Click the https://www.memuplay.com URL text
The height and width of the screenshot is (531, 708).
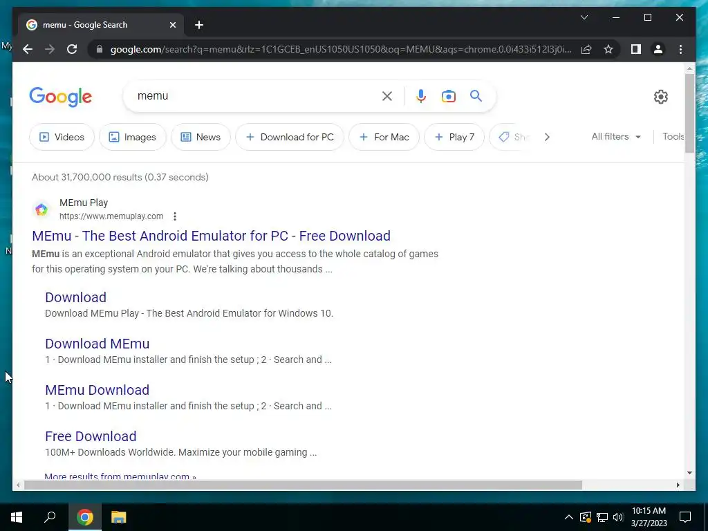[111, 216]
